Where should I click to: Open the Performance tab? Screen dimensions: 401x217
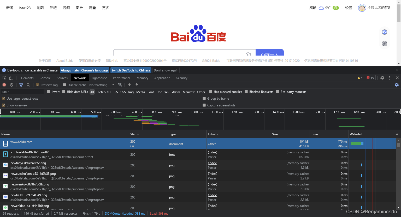click(122, 78)
